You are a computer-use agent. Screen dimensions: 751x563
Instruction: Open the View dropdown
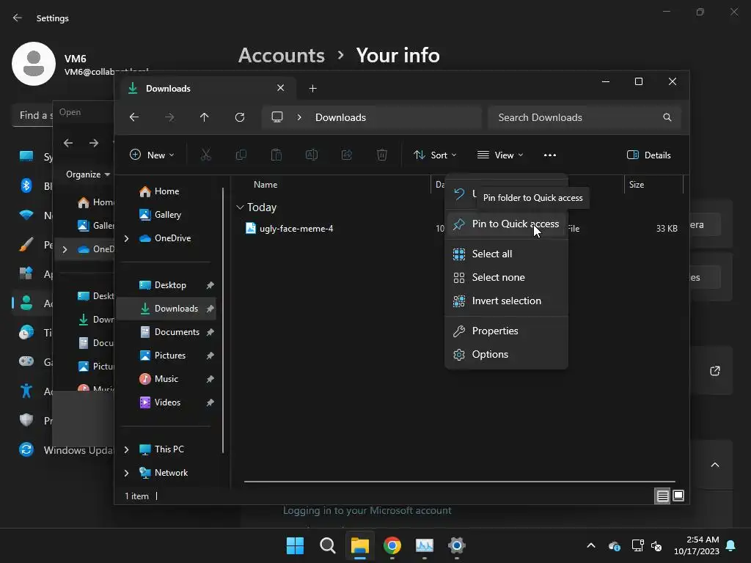pyautogui.click(x=500, y=155)
